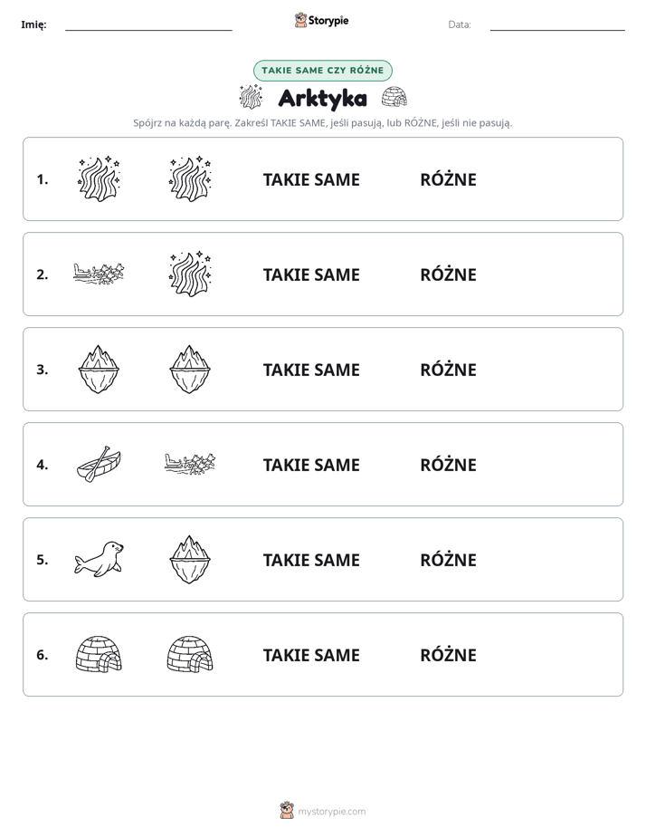Click the canoe with paddle icon in row 4
The image size is (646, 837).
click(99, 465)
